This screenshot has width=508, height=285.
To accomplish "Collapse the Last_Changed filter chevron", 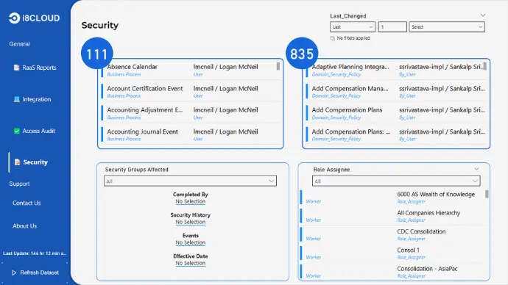I will tap(483, 15).
